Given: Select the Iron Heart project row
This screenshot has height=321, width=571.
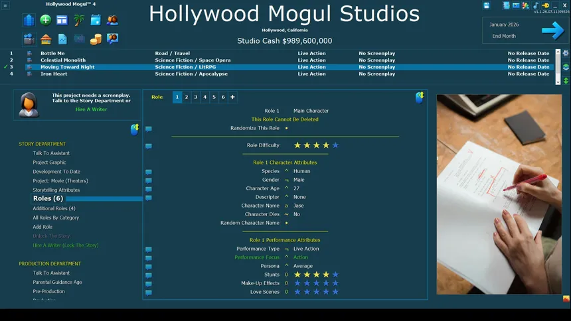Looking at the screenshot, I should tap(289, 74).
